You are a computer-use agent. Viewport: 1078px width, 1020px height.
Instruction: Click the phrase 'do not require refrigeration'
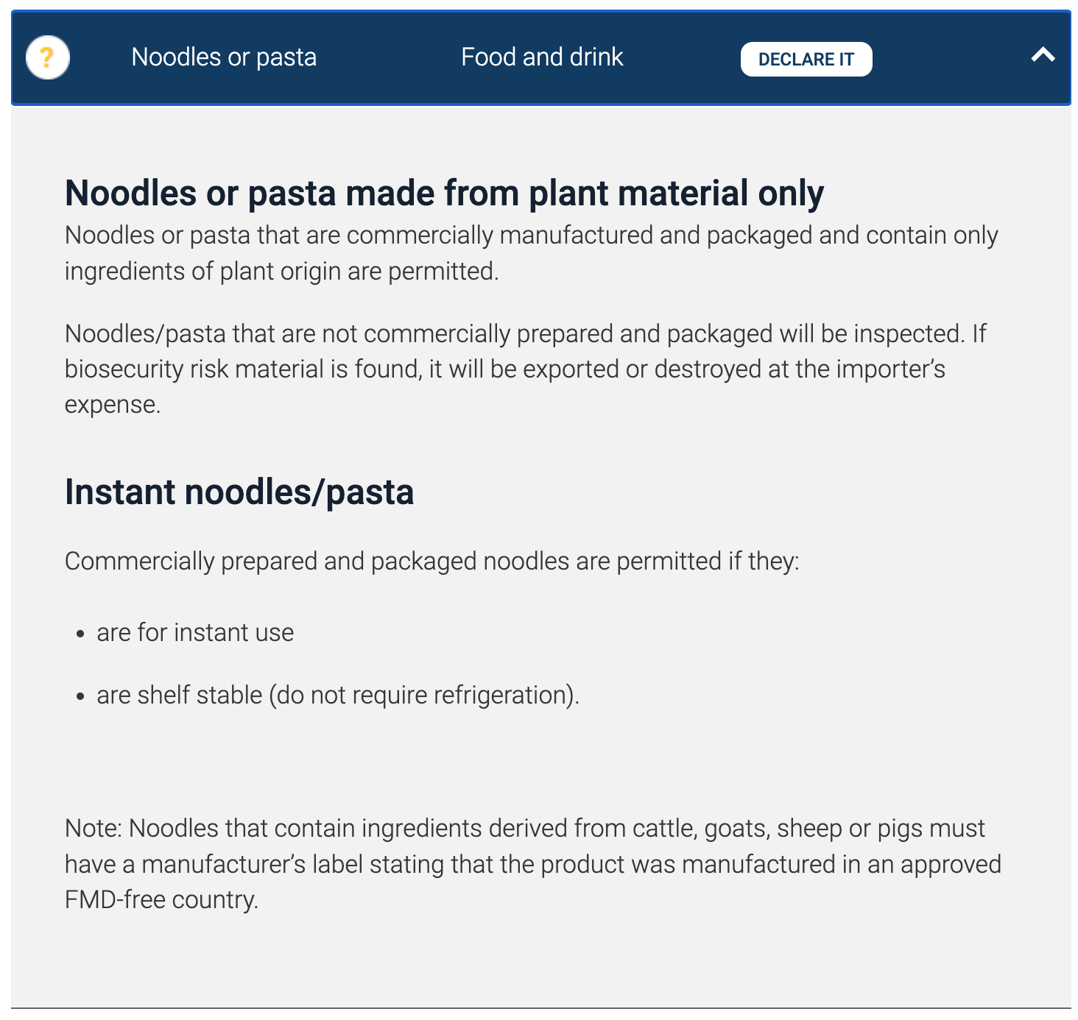click(x=423, y=695)
